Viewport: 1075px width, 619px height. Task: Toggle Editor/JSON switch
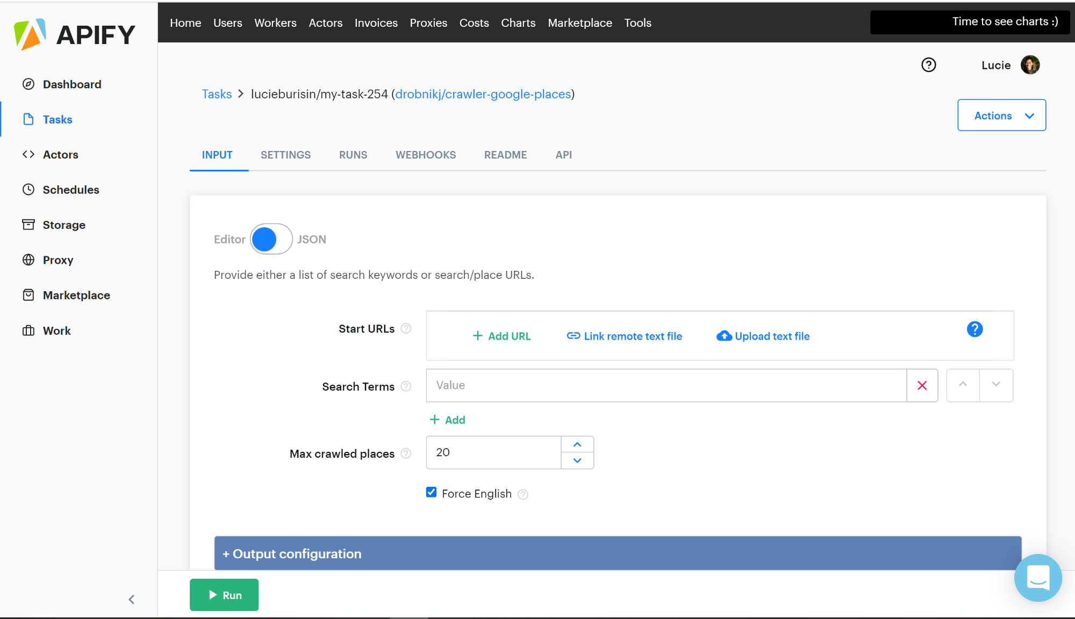coord(271,239)
